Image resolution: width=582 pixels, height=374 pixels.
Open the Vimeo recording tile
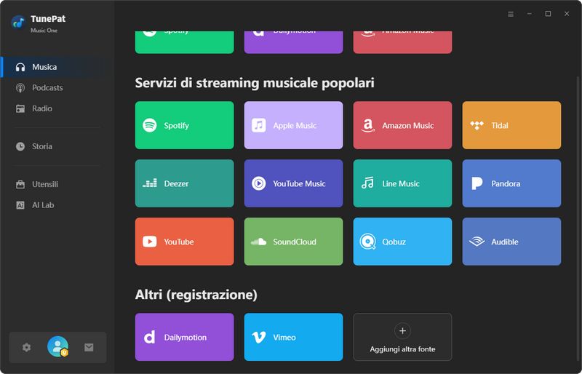coord(294,337)
